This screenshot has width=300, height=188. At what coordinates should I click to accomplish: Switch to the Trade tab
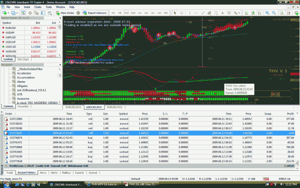(10, 173)
